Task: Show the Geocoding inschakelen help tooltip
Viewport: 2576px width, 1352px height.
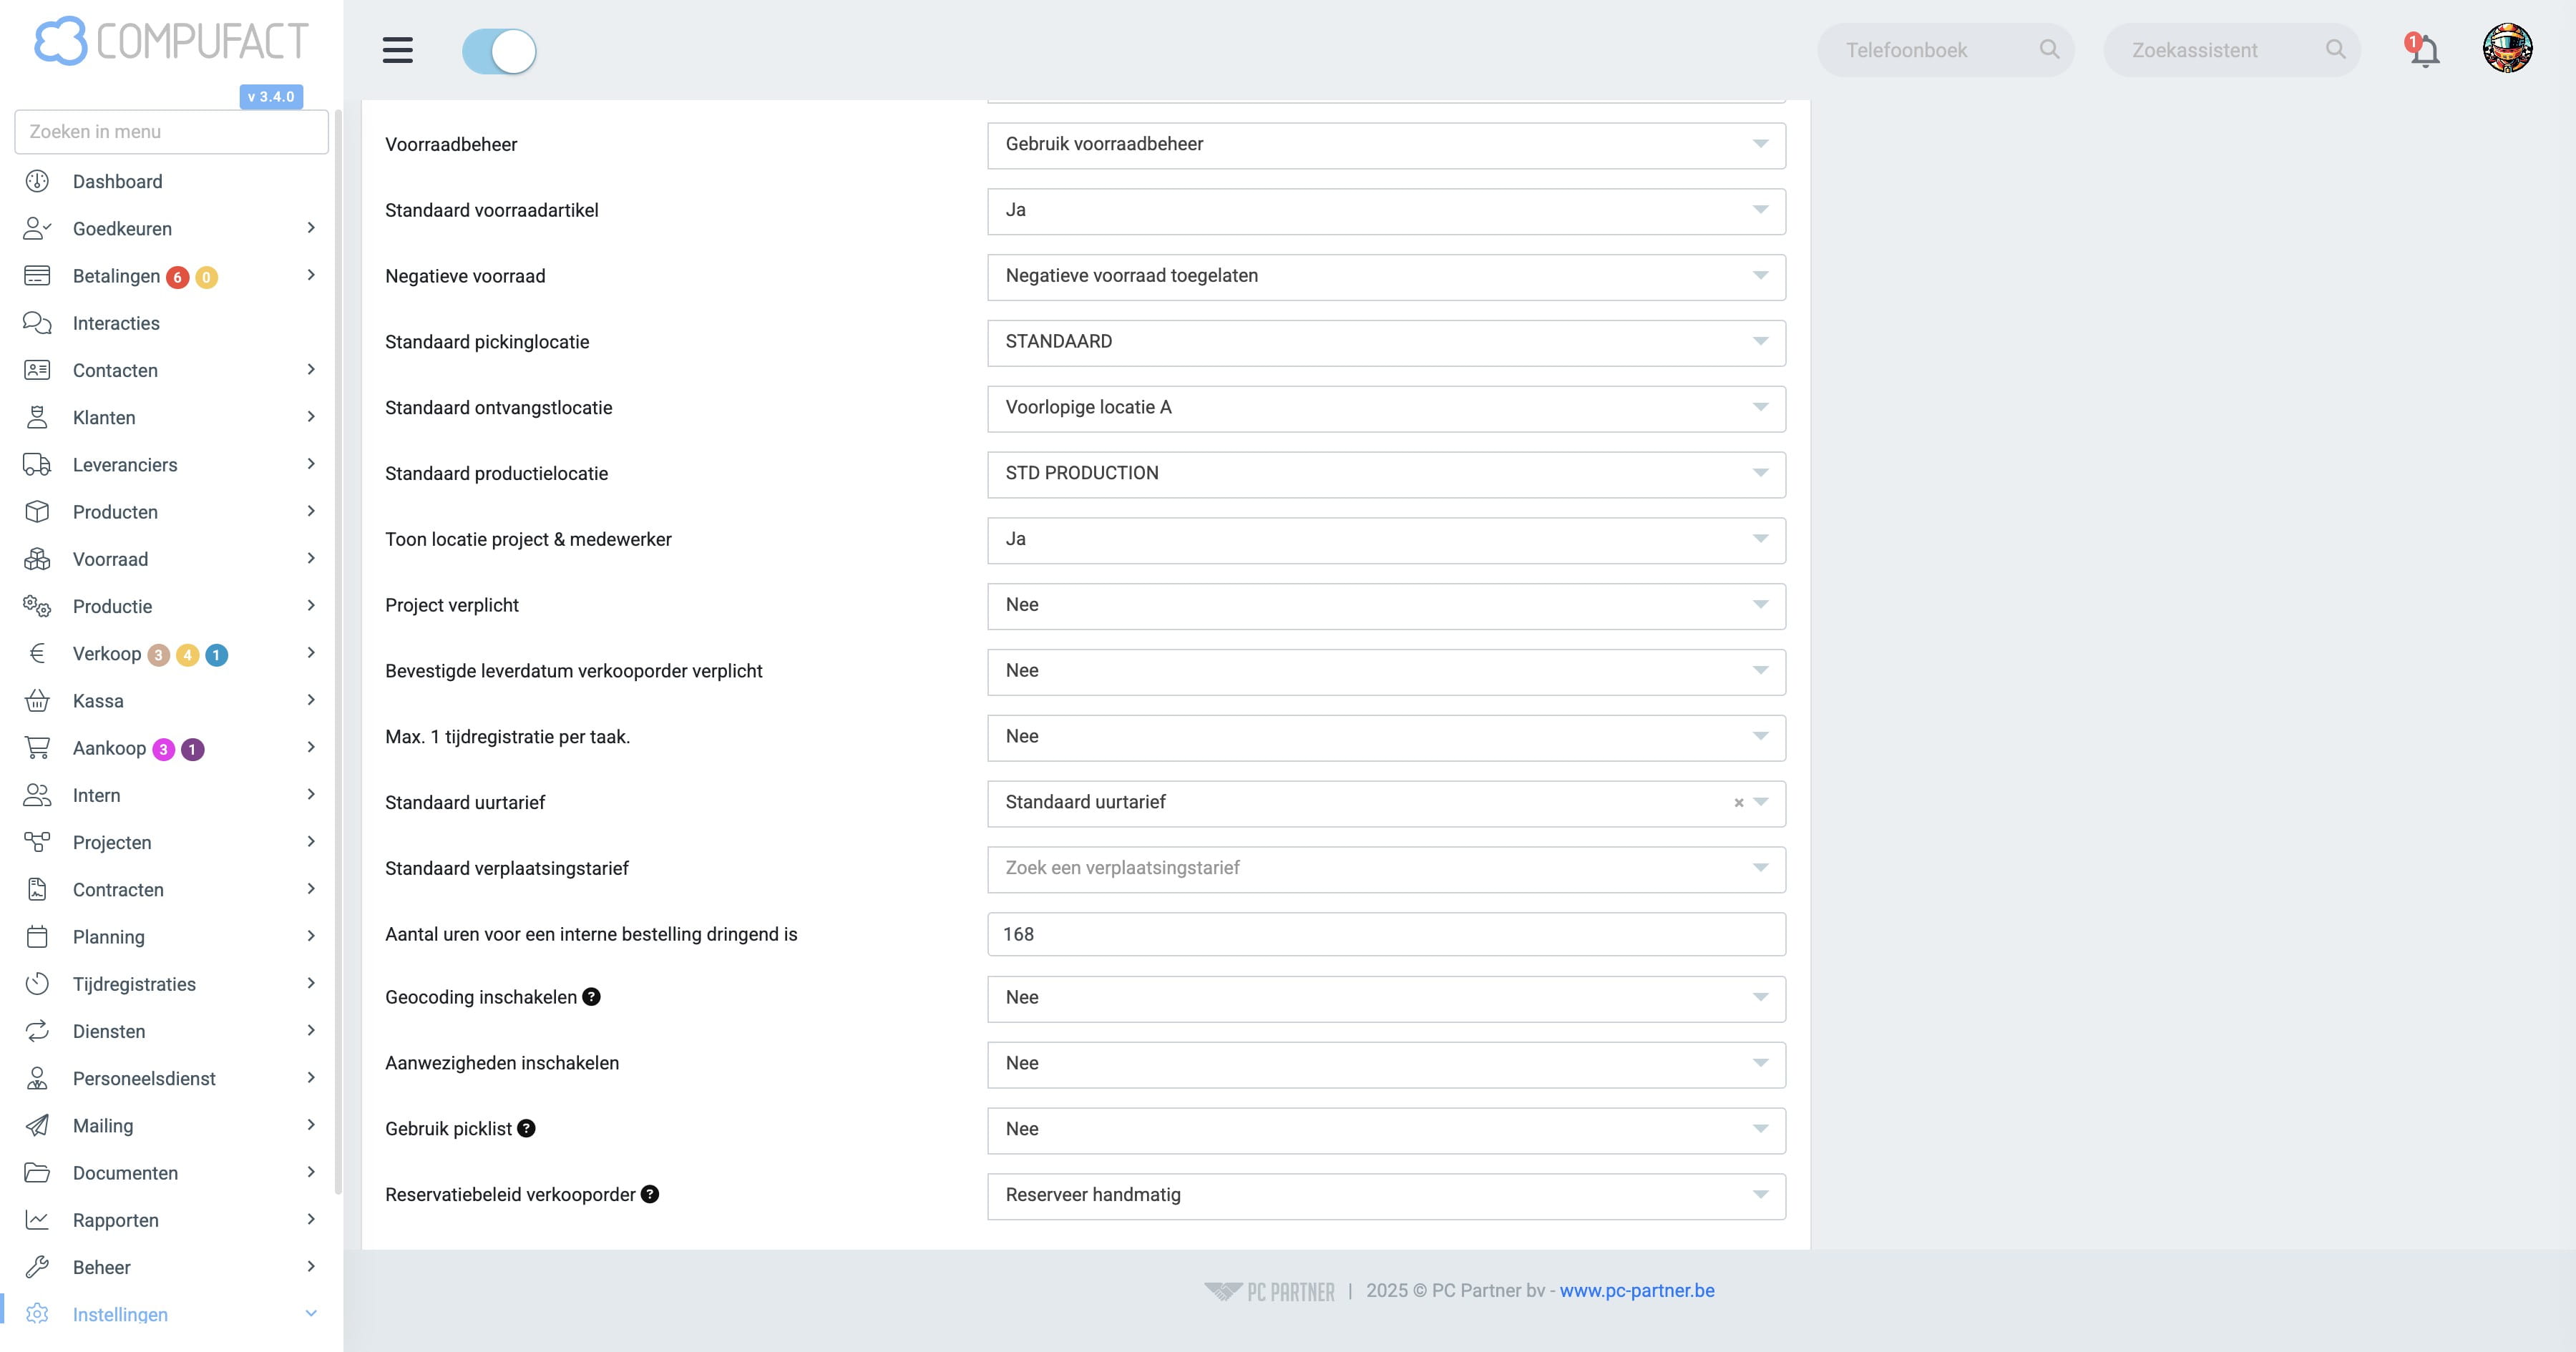Action: pyautogui.click(x=592, y=997)
